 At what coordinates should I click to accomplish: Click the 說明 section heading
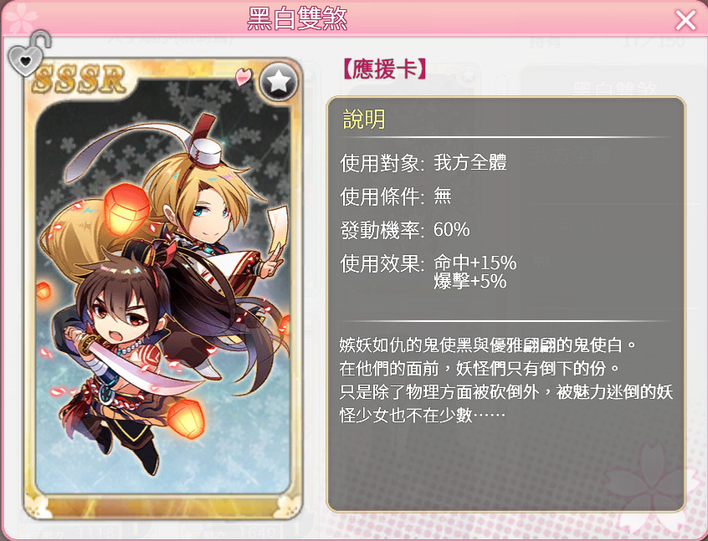[x=364, y=119]
